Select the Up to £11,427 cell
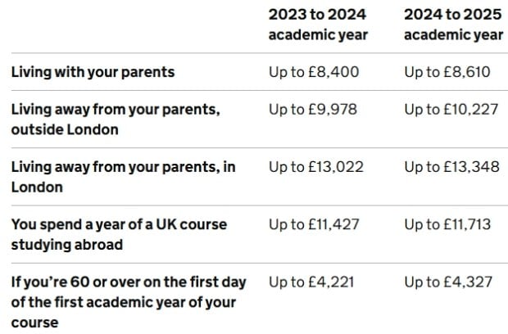 click(x=315, y=224)
